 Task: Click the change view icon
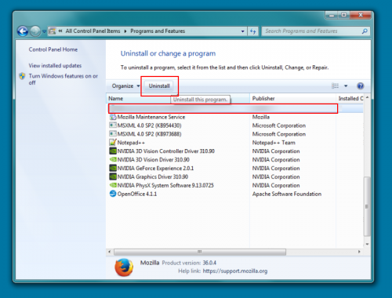(x=335, y=85)
